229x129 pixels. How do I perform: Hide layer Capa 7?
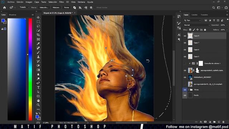point(185,43)
